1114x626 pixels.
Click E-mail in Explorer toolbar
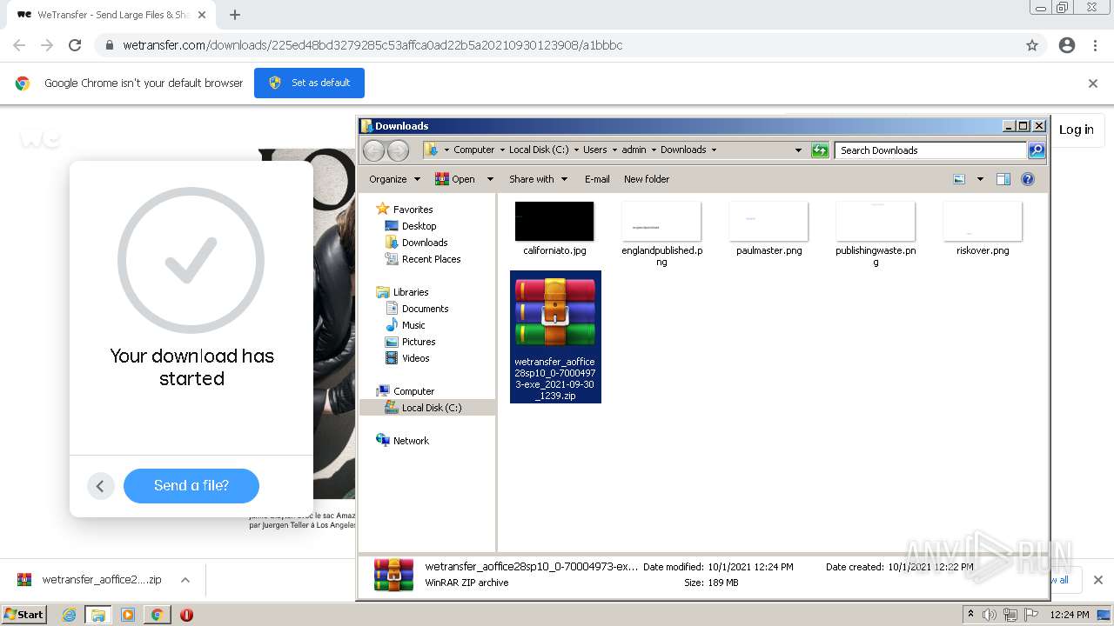tap(597, 179)
